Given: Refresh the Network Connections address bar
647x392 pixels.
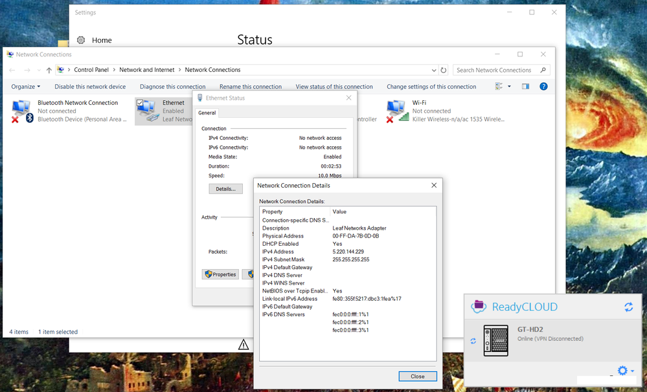Looking at the screenshot, I should [444, 70].
